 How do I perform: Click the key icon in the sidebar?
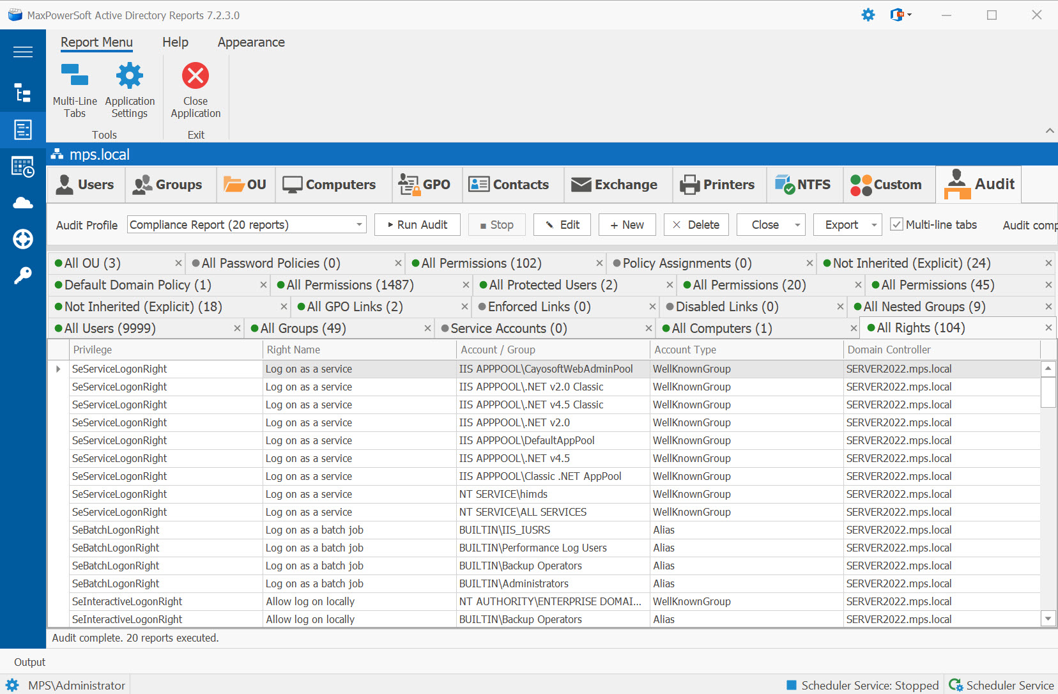pos(23,275)
